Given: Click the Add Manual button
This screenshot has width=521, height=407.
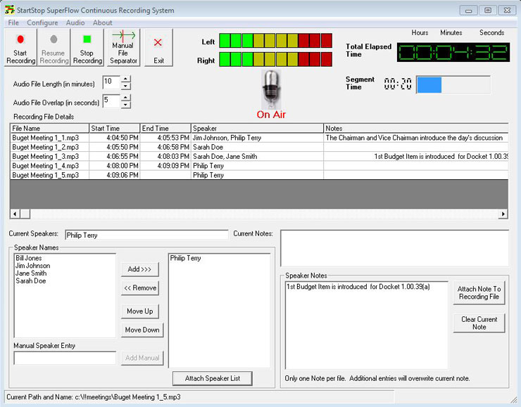Looking at the screenshot, I should [142, 358].
